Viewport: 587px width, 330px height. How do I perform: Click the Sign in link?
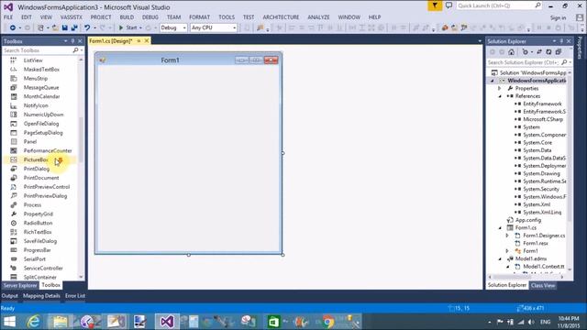click(x=558, y=18)
